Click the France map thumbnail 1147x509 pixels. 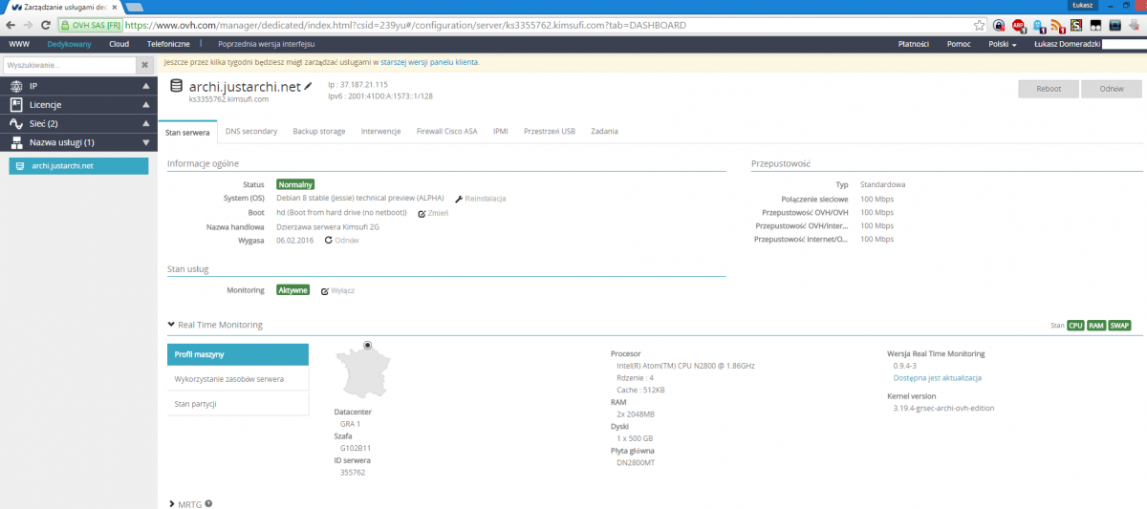(365, 374)
